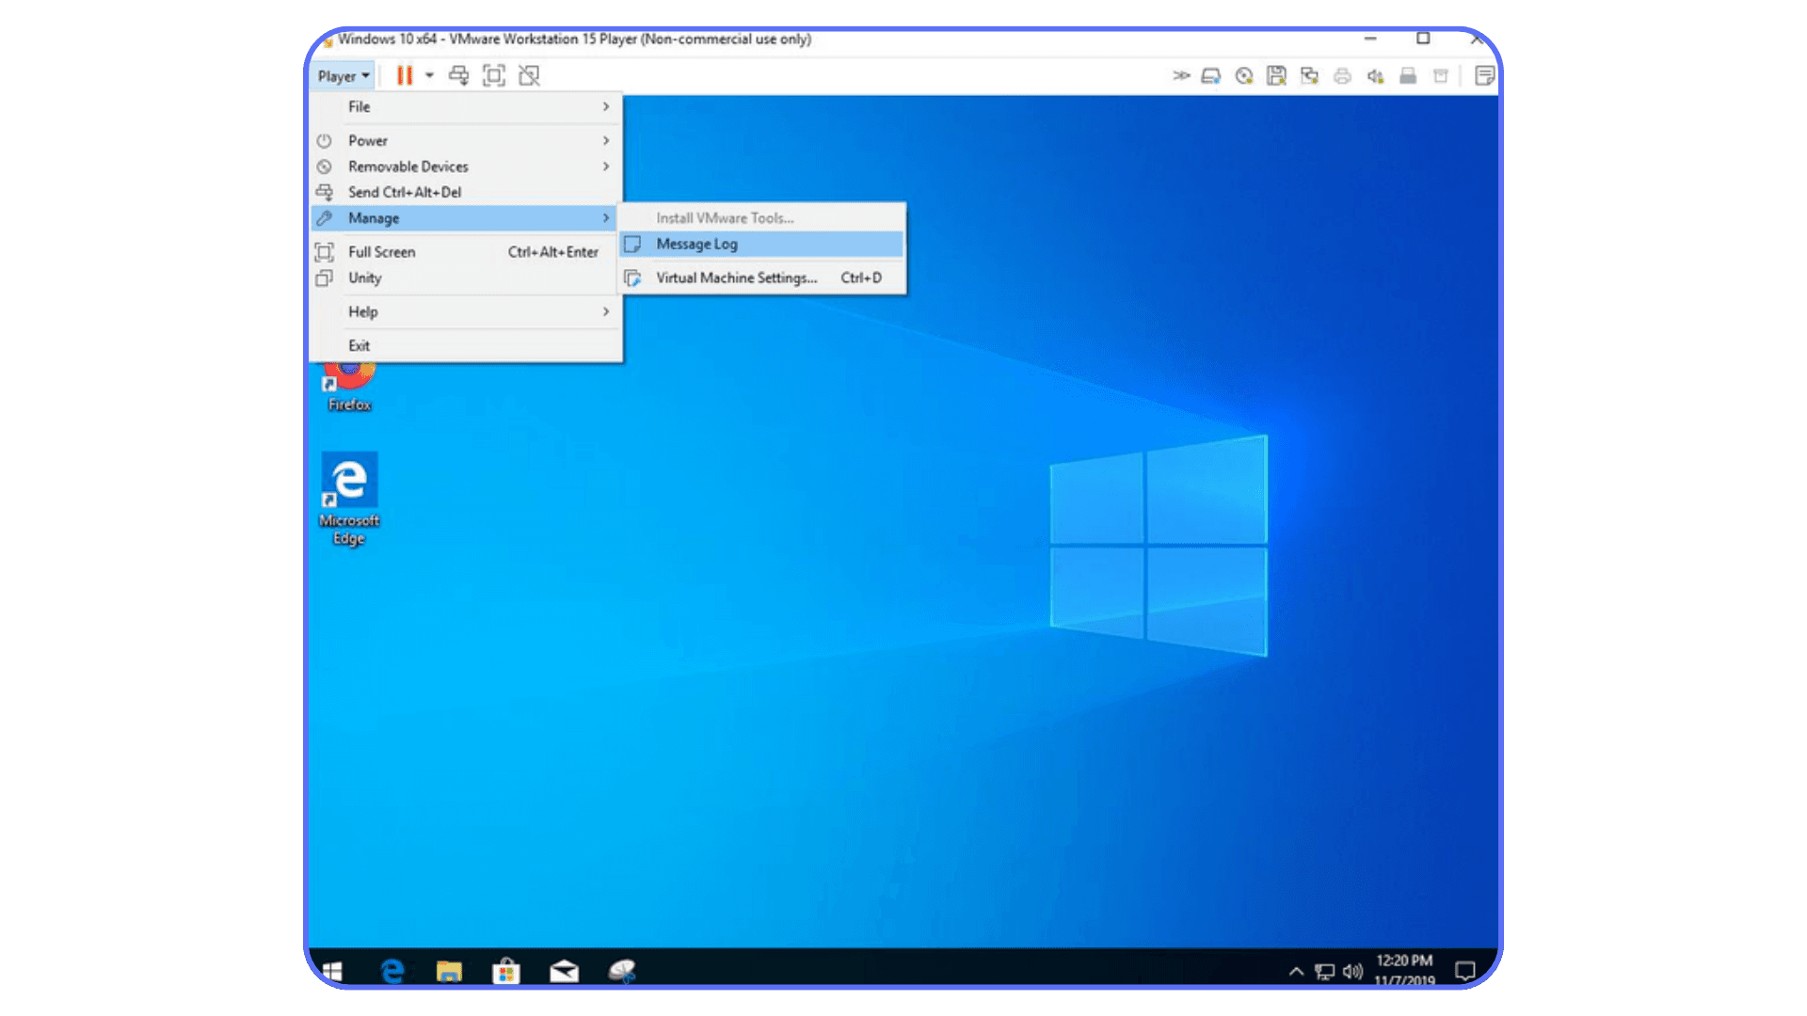The width and height of the screenshot is (1807, 1016).
Task: Click the sound card device icon
Action: 1375,76
